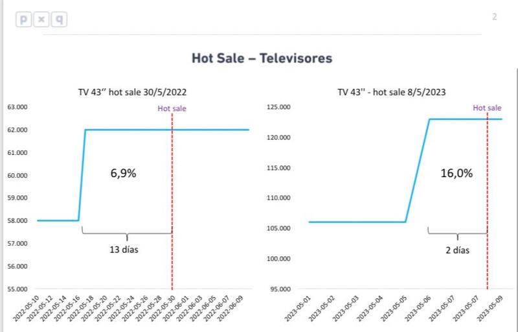This screenshot has width=518, height=332.
Task: Click the slide page number 2
Action: point(495,17)
